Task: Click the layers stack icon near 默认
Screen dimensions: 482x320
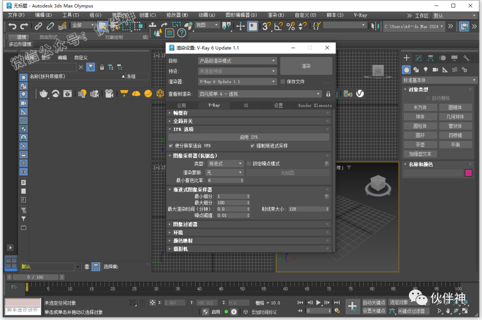Action: click(x=87, y=267)
